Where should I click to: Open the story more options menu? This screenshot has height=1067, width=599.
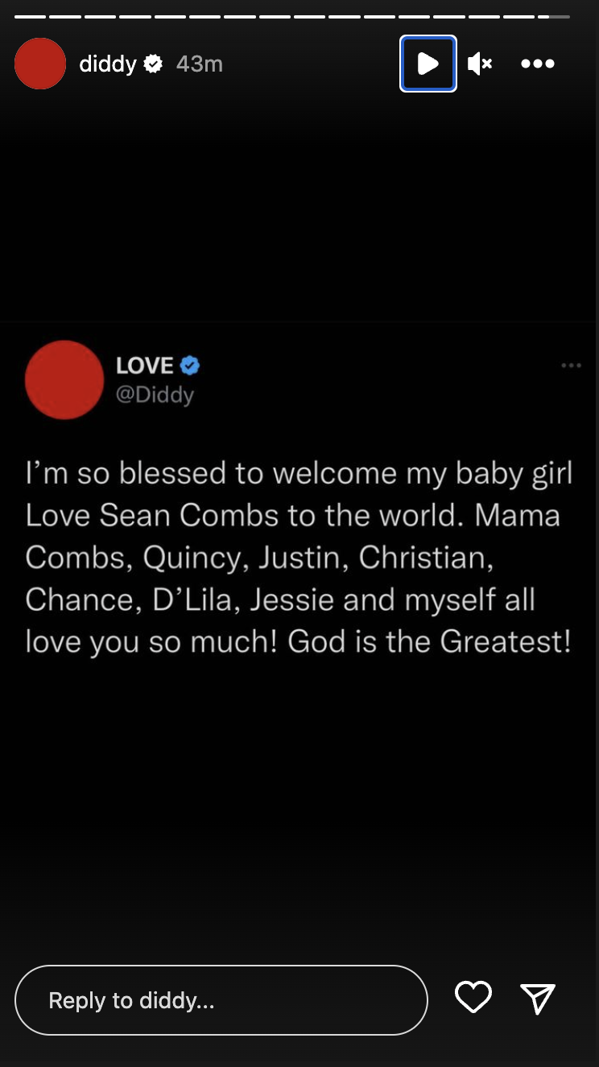[538, 64]
